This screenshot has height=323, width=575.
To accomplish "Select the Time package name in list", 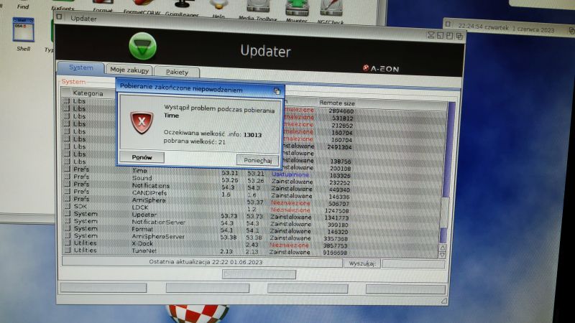I will pos(139,170).
